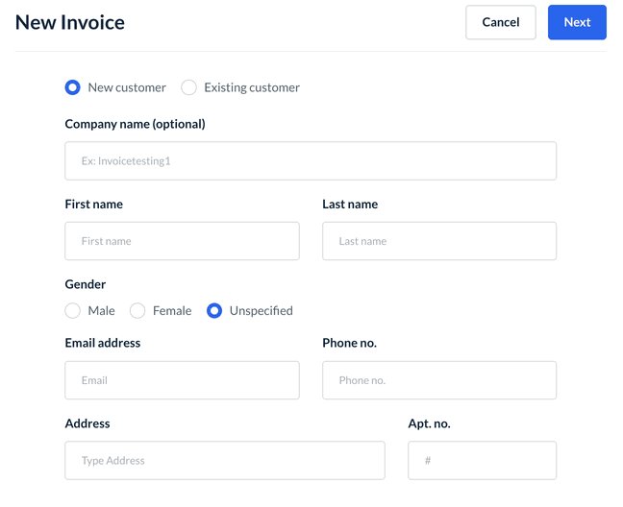This screenshot has width=623, height=507.
Task: Click the 'Apt. no.' field label
Action: pos(429,423)
